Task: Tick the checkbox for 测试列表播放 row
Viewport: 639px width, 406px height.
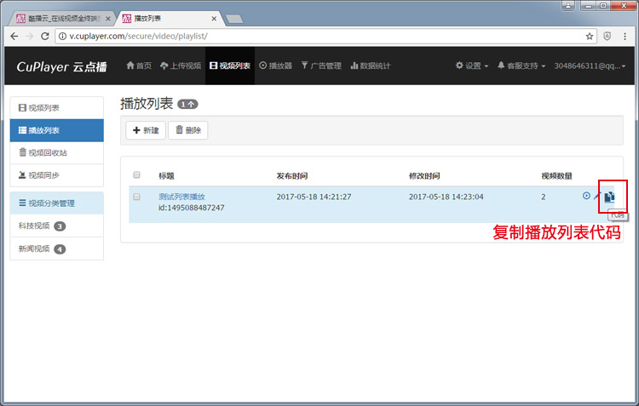Action: coord(137,197)
